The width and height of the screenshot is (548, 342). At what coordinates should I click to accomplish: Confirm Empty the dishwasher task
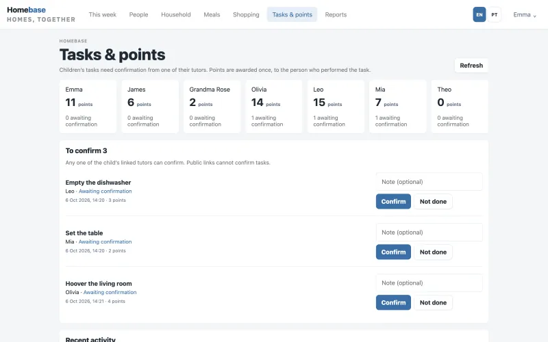point(393,202)
